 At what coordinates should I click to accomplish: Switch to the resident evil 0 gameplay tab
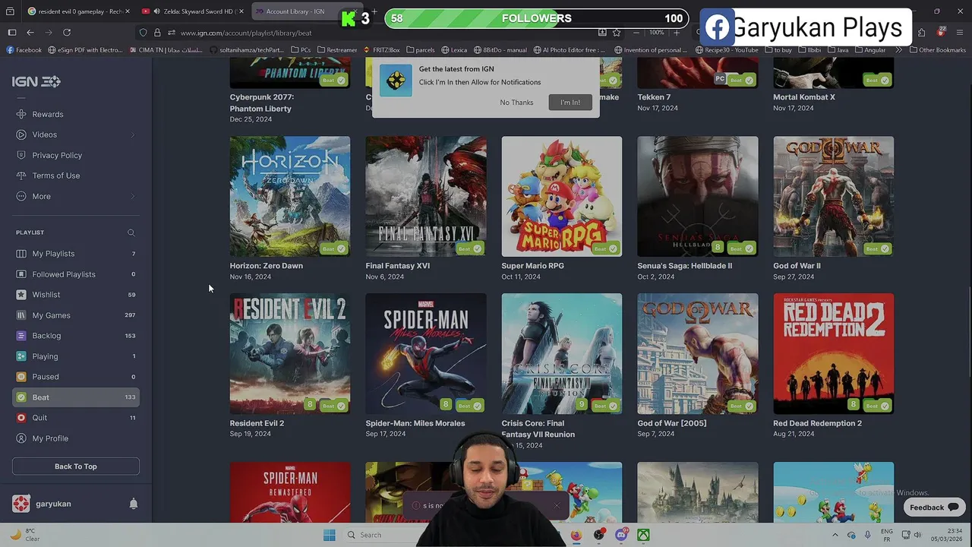point(77,11)
